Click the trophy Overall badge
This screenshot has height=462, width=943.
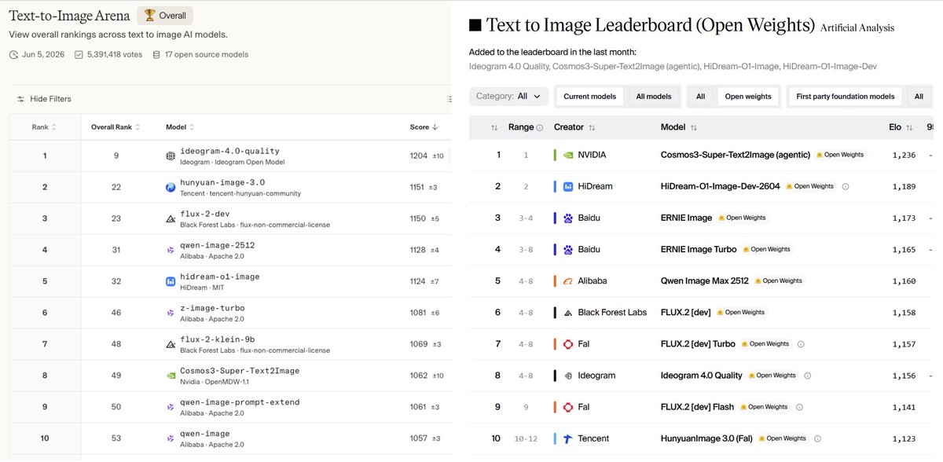[x=165, y=15]
